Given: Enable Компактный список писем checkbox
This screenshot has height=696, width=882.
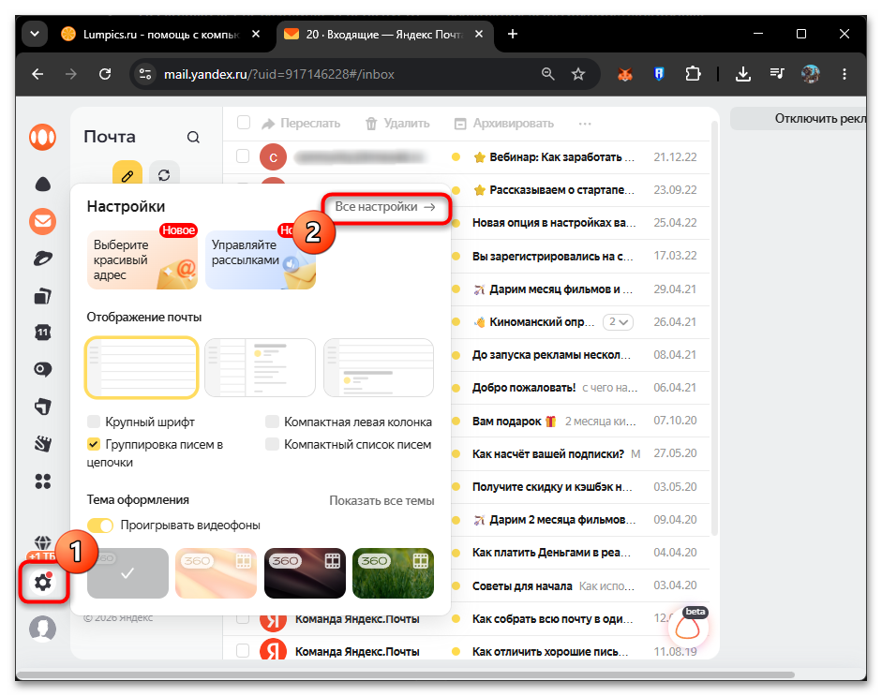Looking at the screenshot, I should click(272, 444).
